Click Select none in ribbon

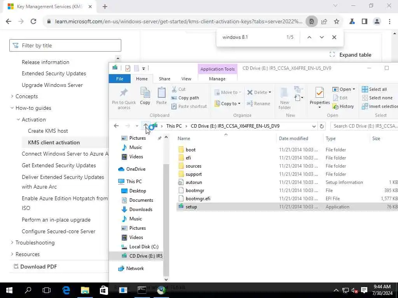[x=377, y=98]
